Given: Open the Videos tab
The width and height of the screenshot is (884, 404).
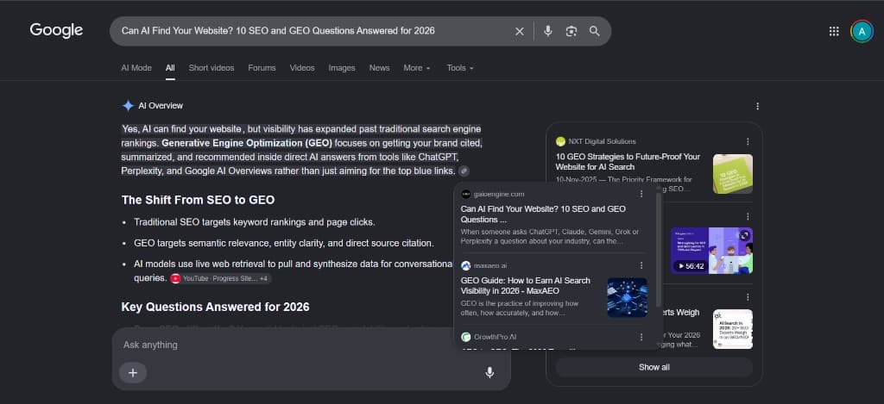Looking at the screenshot, I should pyautogui.click(x=302, y=68).
